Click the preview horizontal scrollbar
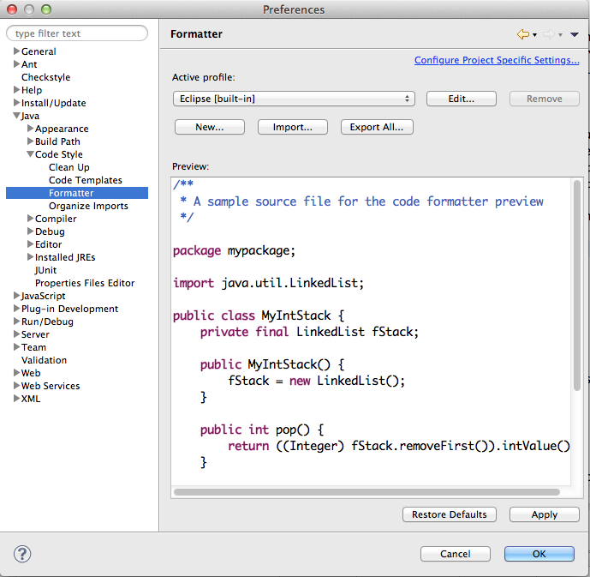The width and height of the screenshot is (590, 577). (367, 492)
